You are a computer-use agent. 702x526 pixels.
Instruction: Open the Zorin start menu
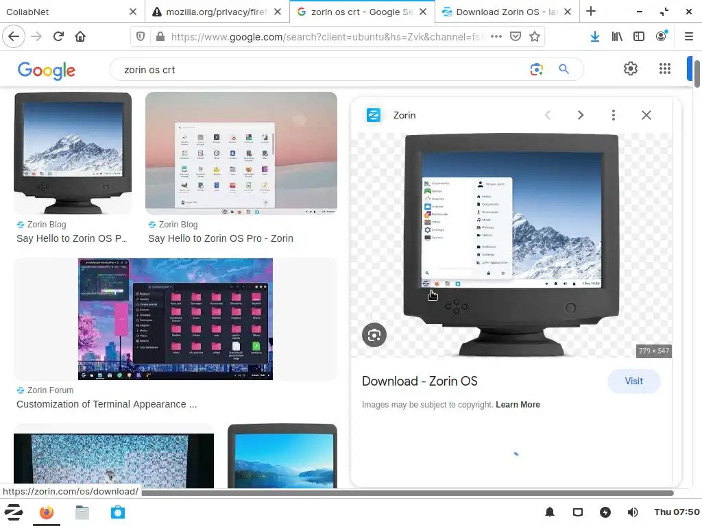point(14,512)
